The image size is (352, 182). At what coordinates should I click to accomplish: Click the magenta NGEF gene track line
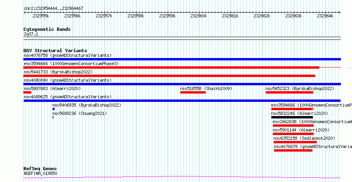click(x=182, y=177)
